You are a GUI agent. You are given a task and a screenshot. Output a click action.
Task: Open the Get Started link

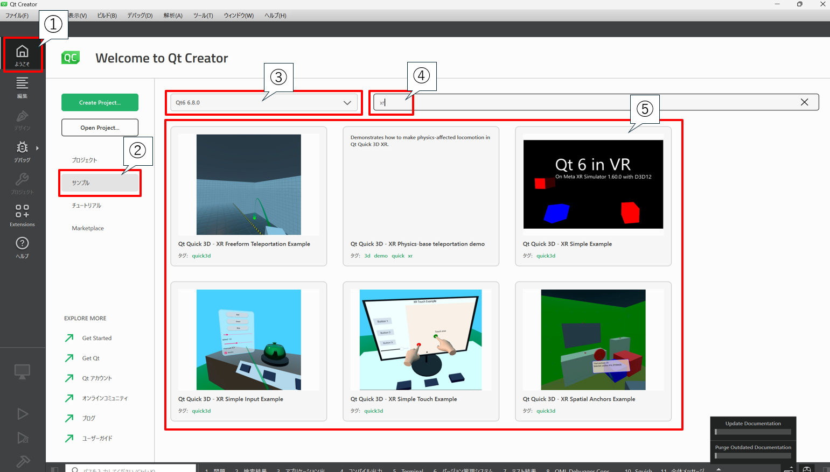pos(96,338)
